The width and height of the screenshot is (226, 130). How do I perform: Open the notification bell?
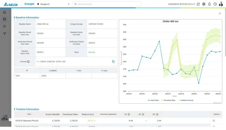[x=209, y=4]
